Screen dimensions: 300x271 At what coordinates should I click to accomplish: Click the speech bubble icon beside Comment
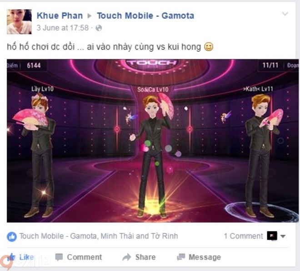pyautogui.click(x=59, y=257)
